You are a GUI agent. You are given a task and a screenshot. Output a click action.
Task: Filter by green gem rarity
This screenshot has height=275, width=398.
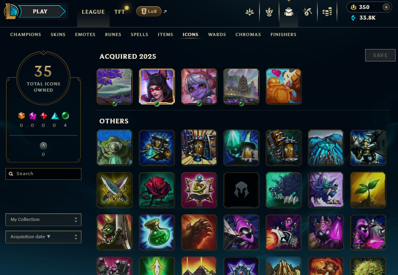(x=65, y=116)
